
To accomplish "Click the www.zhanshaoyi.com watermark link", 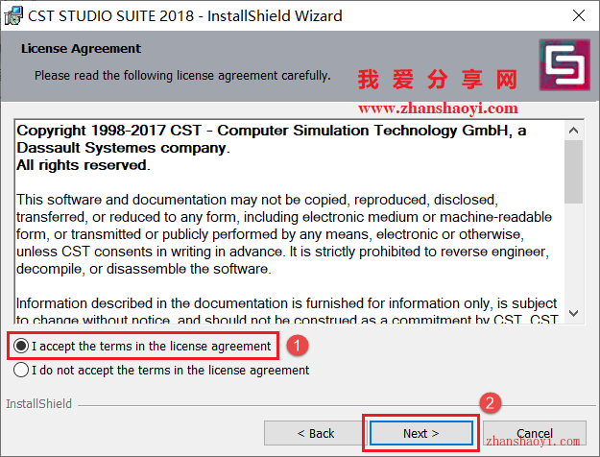I will click(438, 108).
